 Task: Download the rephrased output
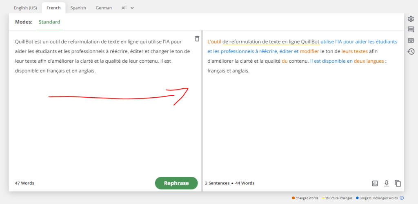[386, 183]
